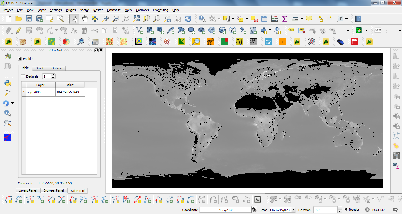Click the terminal console icon in bottom toolbar

258,199
